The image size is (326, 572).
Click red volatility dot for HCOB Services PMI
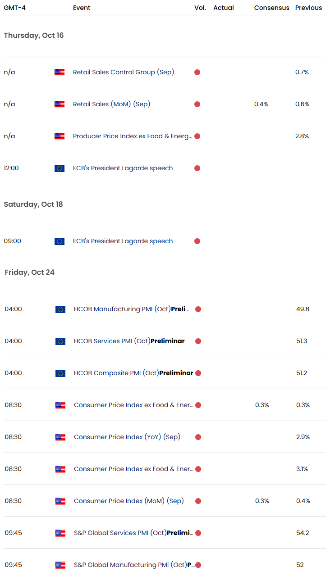(198, 341)
